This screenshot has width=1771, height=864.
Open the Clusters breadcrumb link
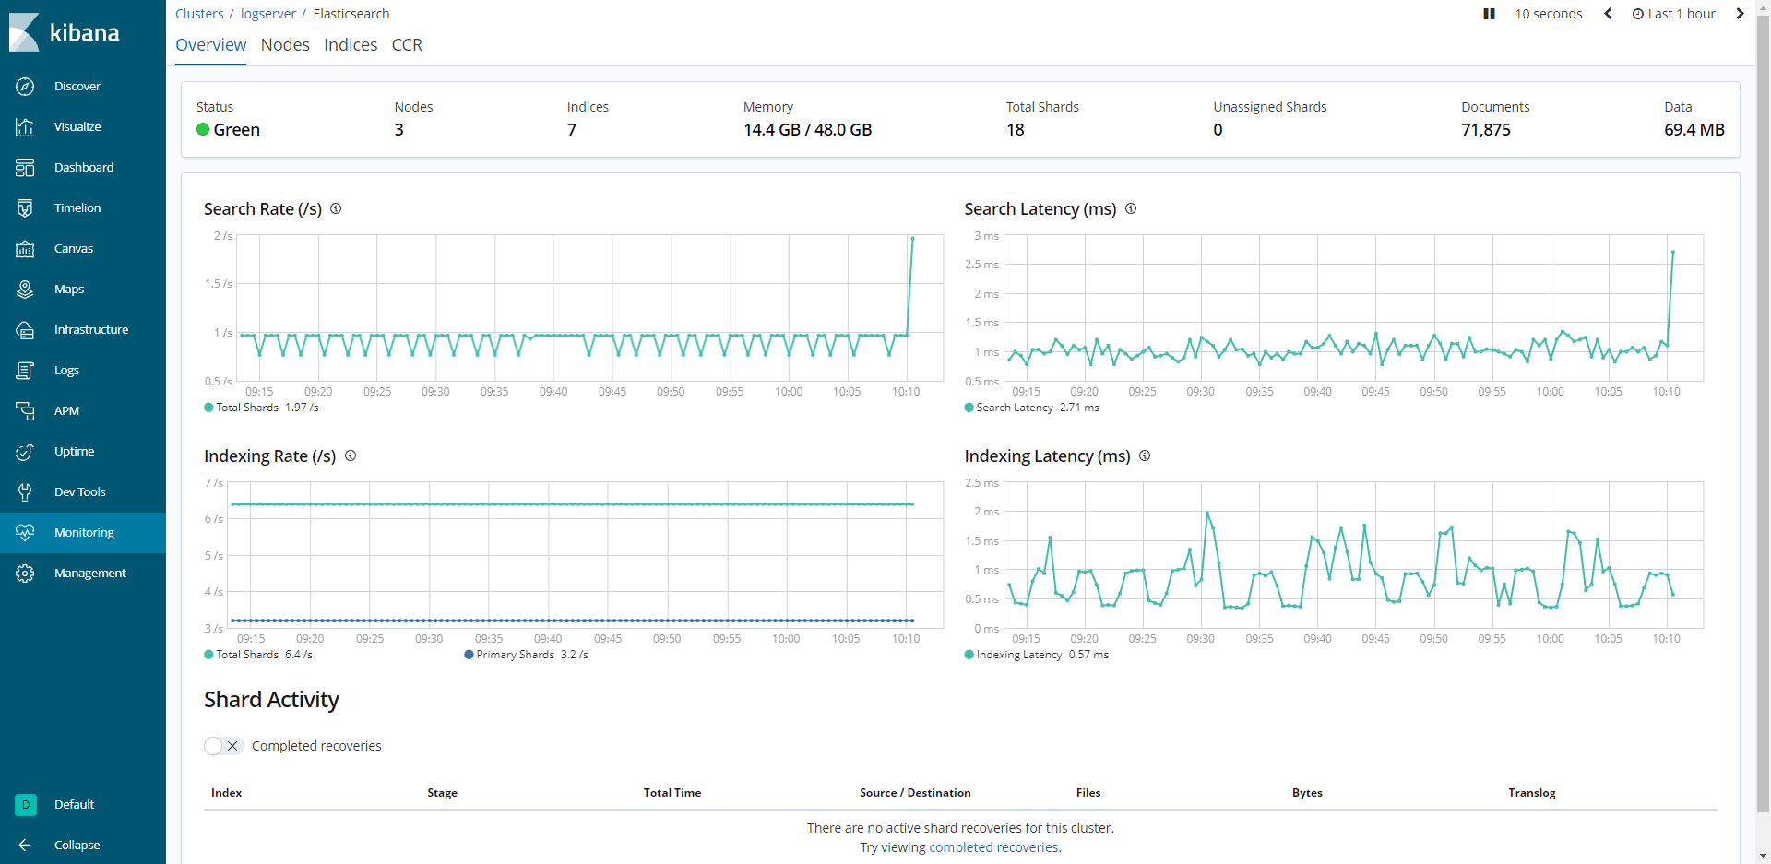pos(199,14)
